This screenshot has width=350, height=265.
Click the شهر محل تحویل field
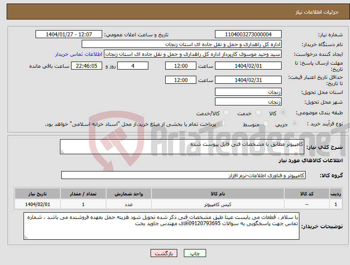click(248, 101)
